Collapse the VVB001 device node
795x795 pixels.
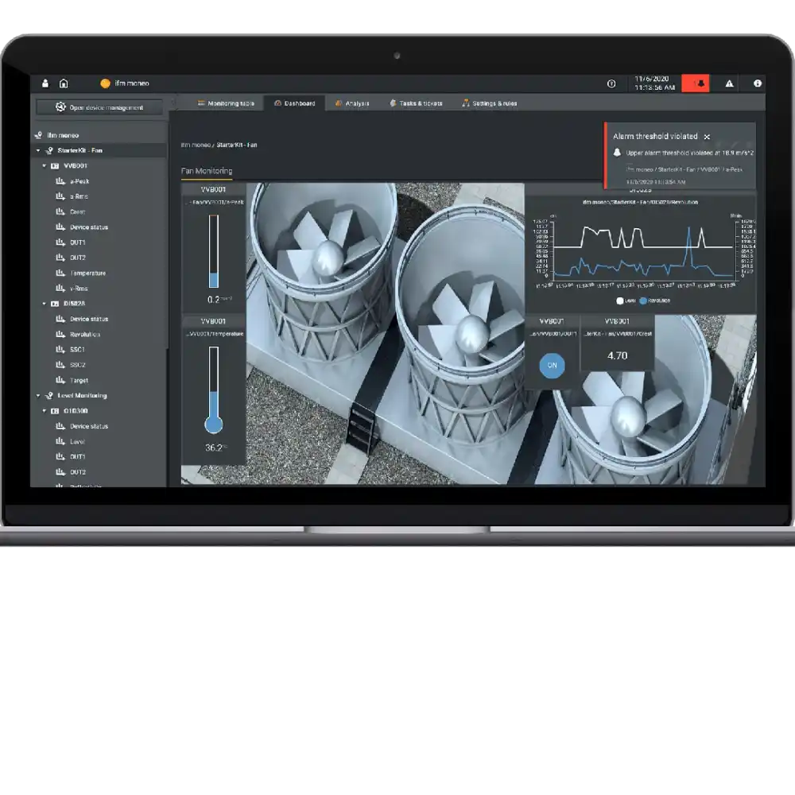45,166
